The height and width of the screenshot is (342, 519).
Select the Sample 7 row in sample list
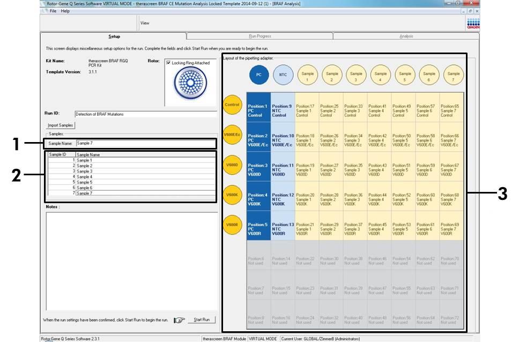(x=132, y=193)
